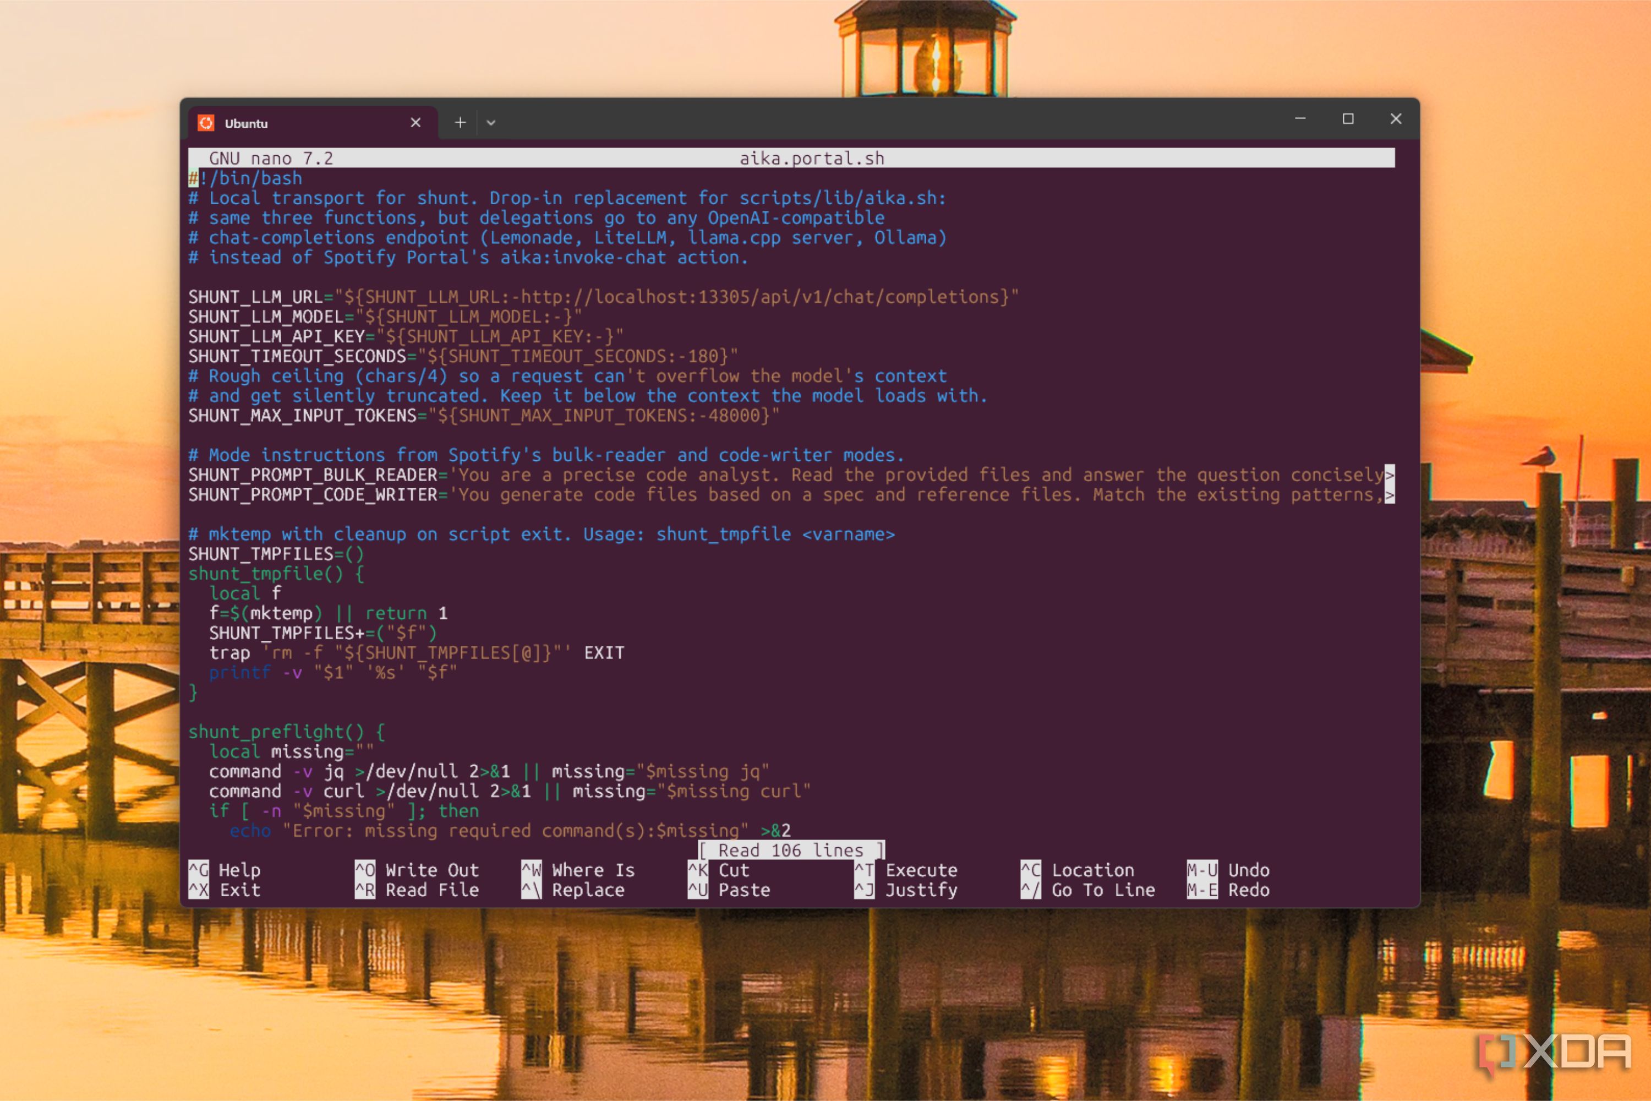The width and height of the screenshot is (1651, 1101).
Task: Click the SHUNT_TIMEOUT_SECONDS variable line
Action: click(463, 356)
